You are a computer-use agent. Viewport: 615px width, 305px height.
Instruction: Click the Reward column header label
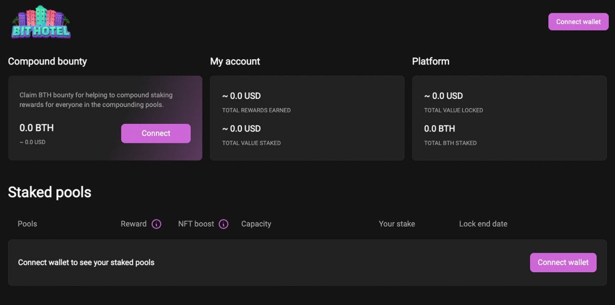134,224
